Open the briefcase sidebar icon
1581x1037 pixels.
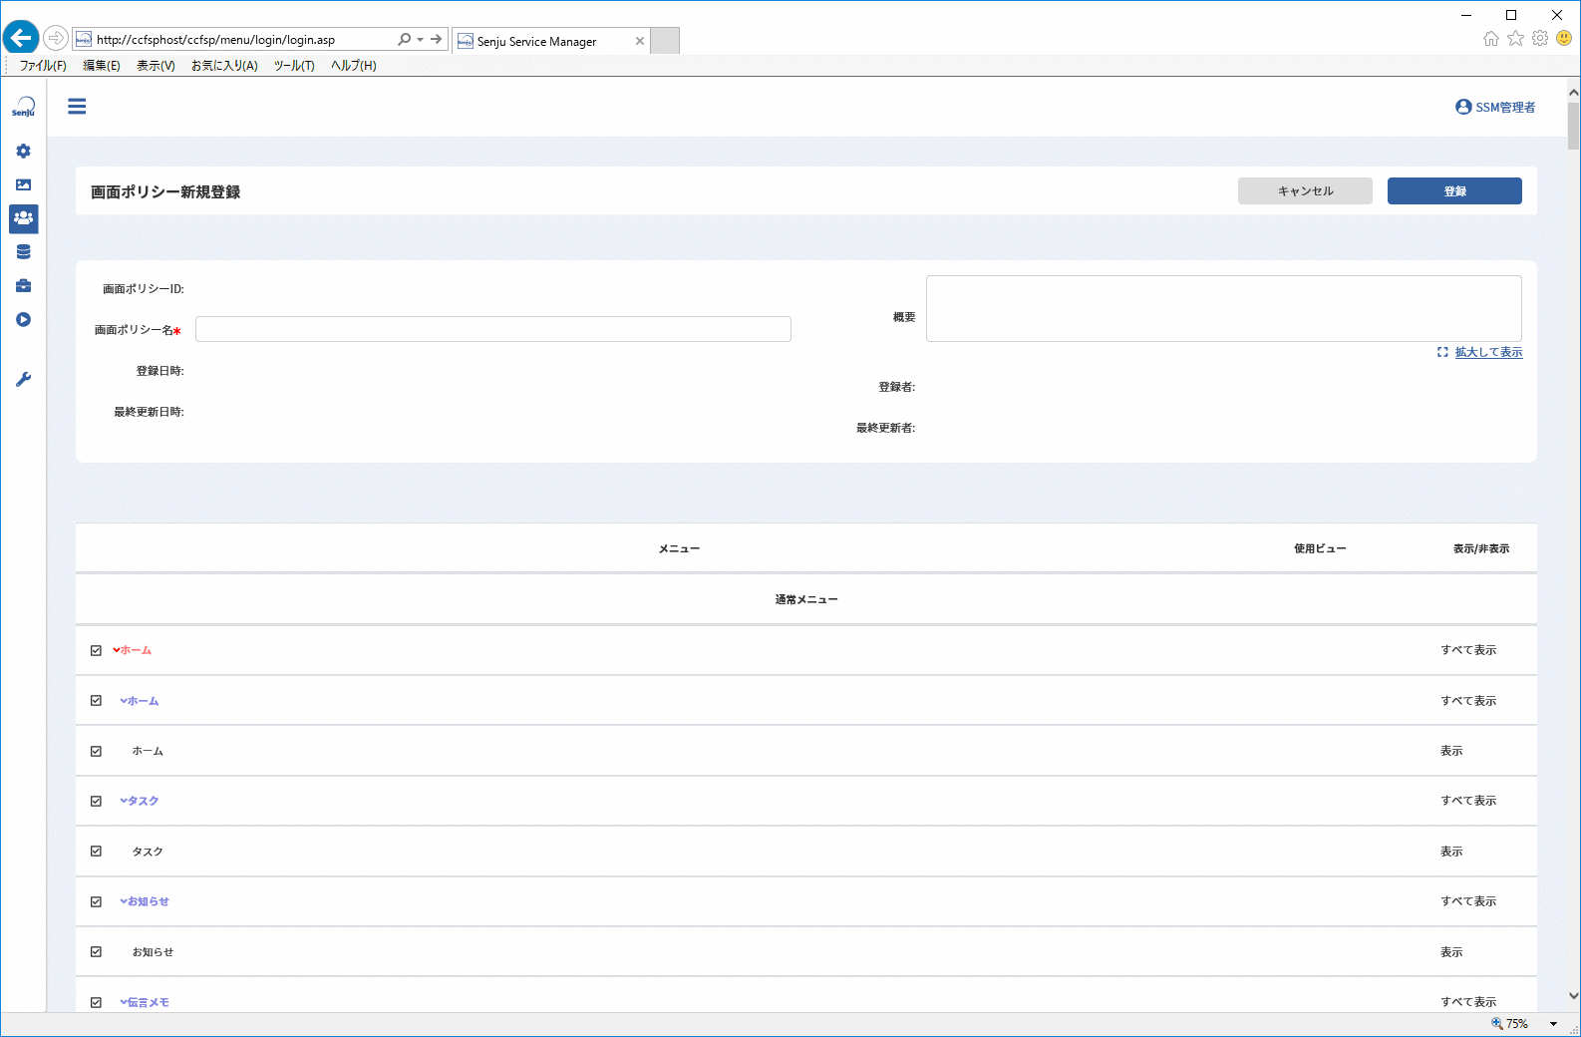coord(23,285)
